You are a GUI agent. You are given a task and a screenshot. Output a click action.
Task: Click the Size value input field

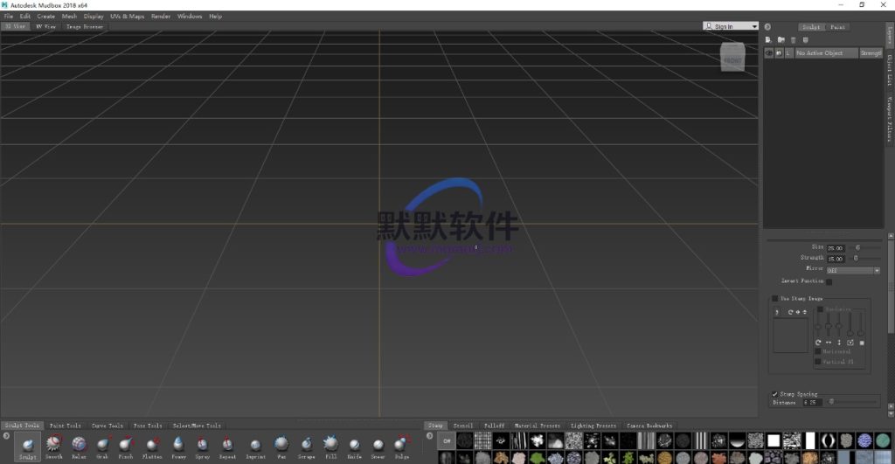(x=837, y=247)
